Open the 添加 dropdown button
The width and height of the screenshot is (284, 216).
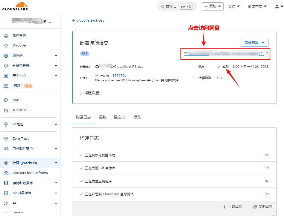[x=212, y=7]
